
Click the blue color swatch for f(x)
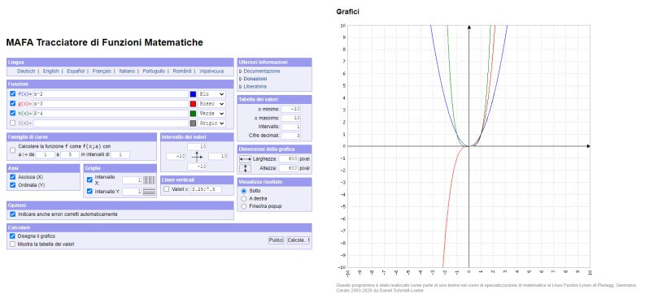point(193,94)
